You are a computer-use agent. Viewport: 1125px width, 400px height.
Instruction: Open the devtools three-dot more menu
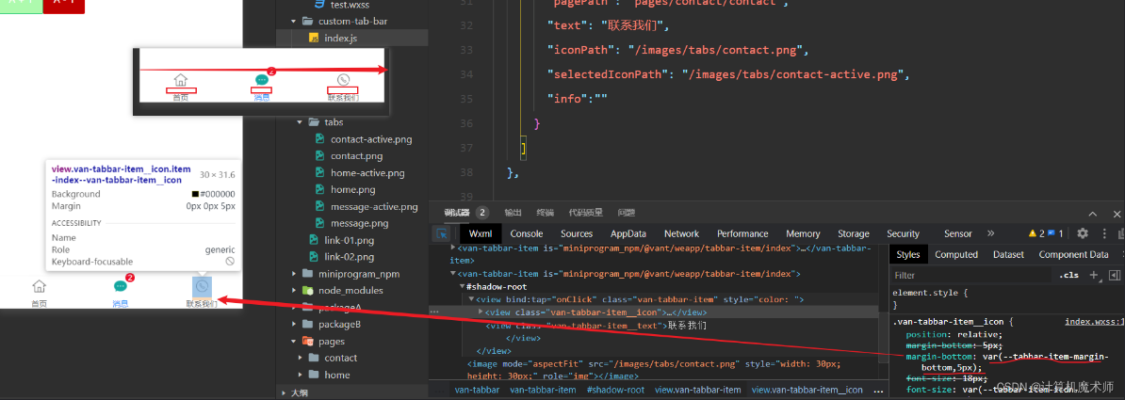(x=1102, y=233)
